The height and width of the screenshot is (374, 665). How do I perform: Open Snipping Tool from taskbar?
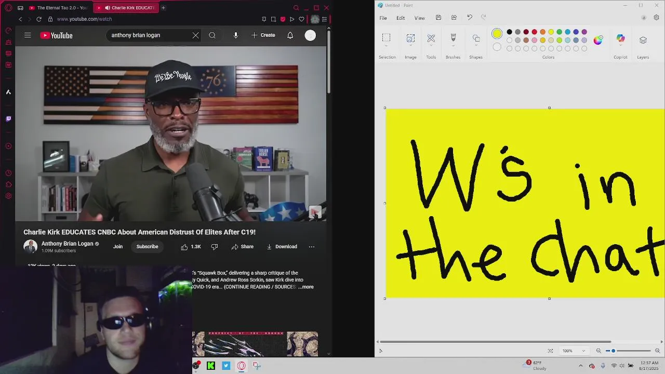tap(257, 366)
